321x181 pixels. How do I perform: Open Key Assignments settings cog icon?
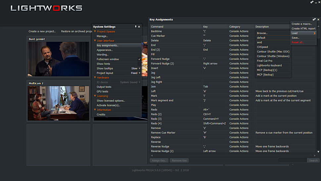point(314,20)
